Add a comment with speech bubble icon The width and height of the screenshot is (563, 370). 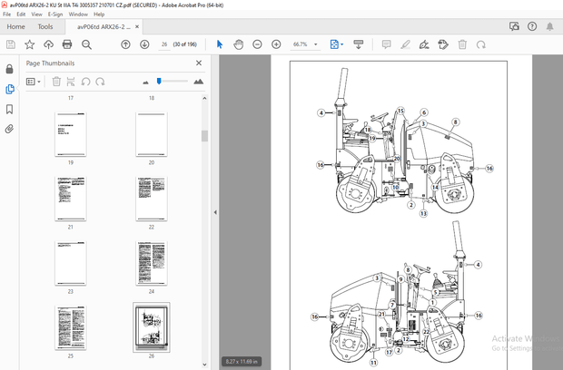[386, 44]
